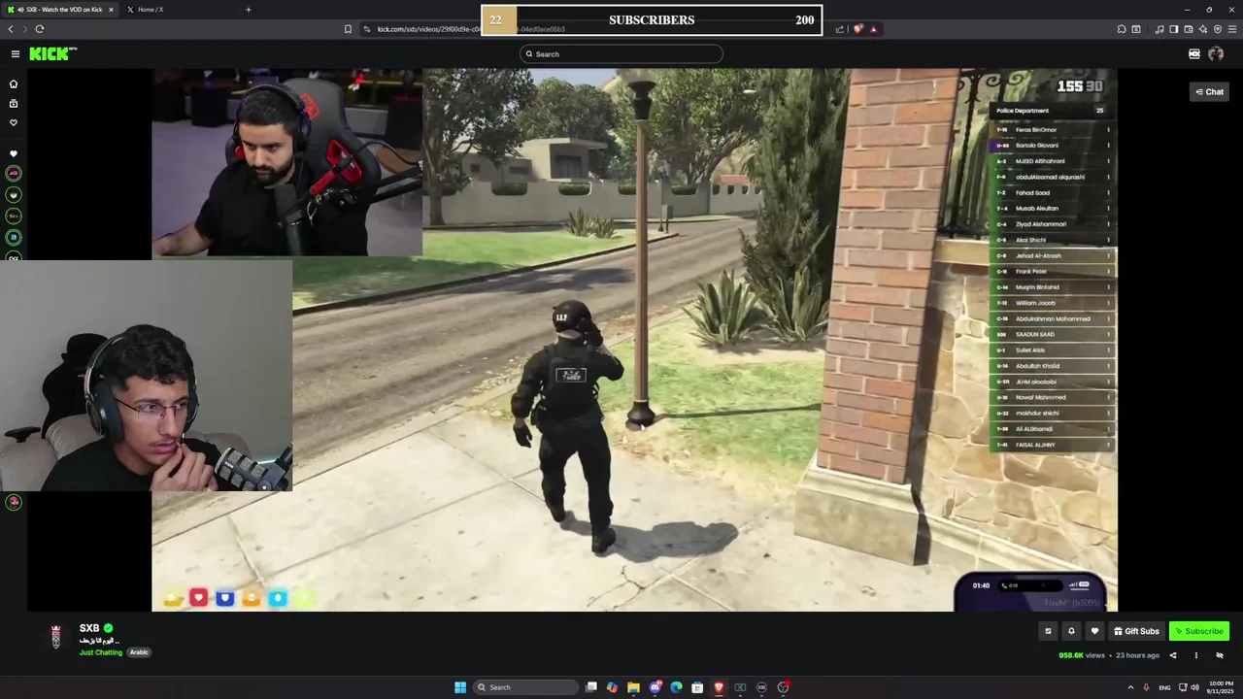Toggle the Chat panel
Viewport: 1243px width, 699px height.
click(x=1209, y=91)
